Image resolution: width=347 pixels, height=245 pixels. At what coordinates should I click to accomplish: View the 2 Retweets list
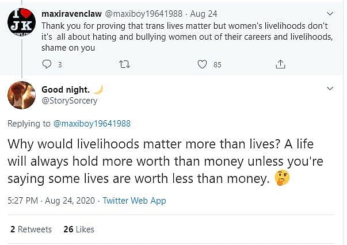(31, 229)
